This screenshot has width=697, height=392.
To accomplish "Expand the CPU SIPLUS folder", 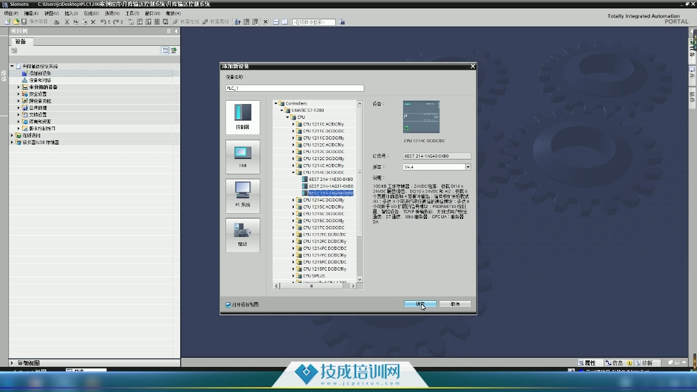I will tap(293, 276).
